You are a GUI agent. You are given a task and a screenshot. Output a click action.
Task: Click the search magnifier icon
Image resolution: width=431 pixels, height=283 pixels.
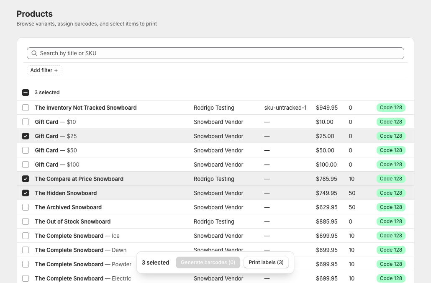34,53
